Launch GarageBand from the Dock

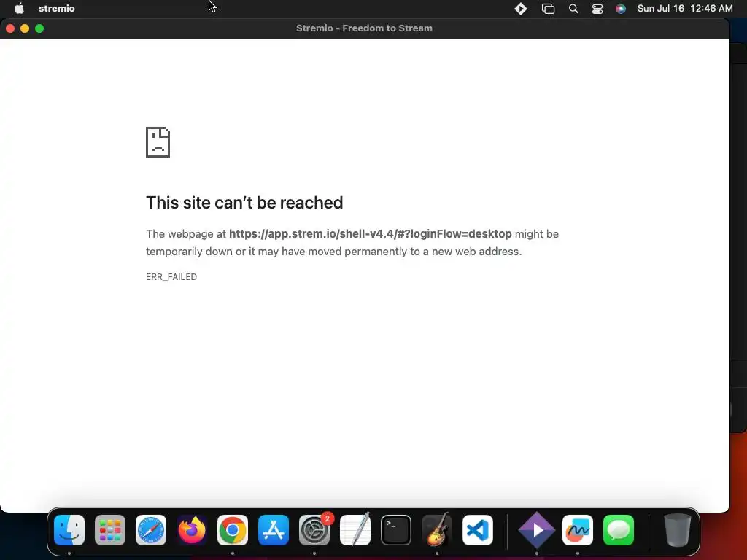[437, 530]
